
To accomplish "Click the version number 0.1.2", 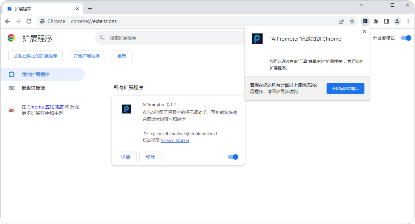I will pyautogui.click(x=171, y=105).
